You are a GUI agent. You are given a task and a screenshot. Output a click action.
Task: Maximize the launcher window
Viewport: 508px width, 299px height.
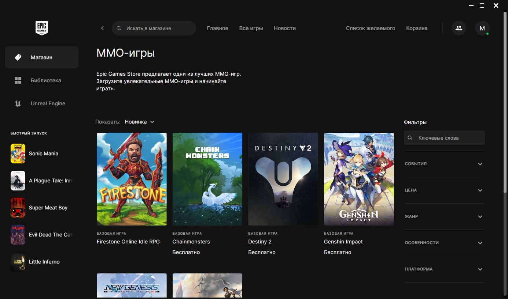click(482, 5)
